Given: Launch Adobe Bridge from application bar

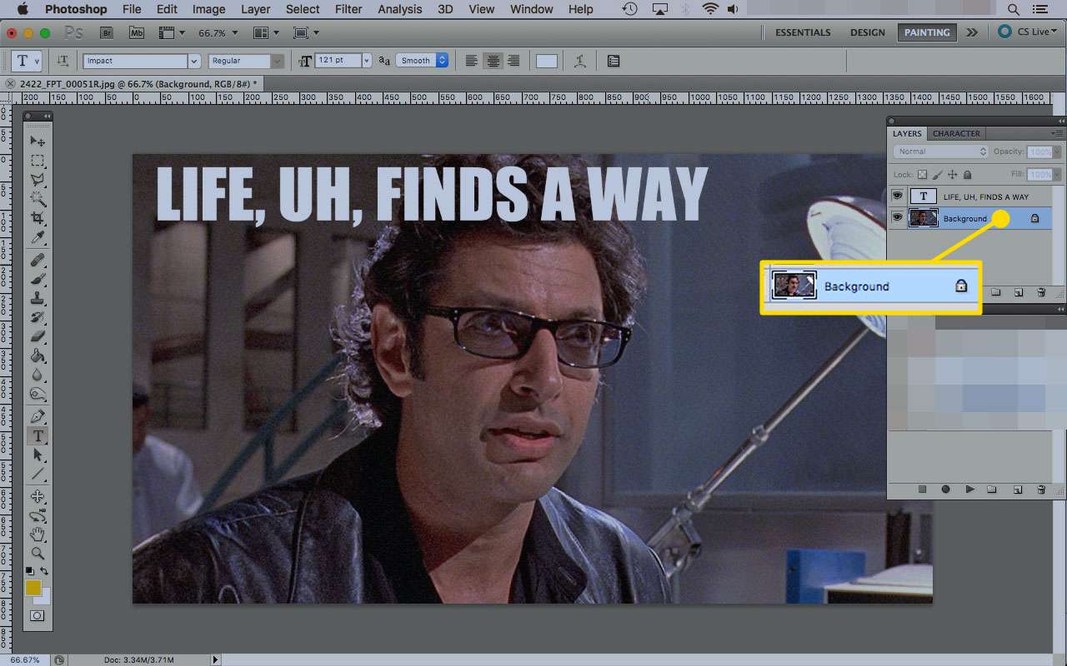Looking at the screenshot, I should [x=107, y=32].
